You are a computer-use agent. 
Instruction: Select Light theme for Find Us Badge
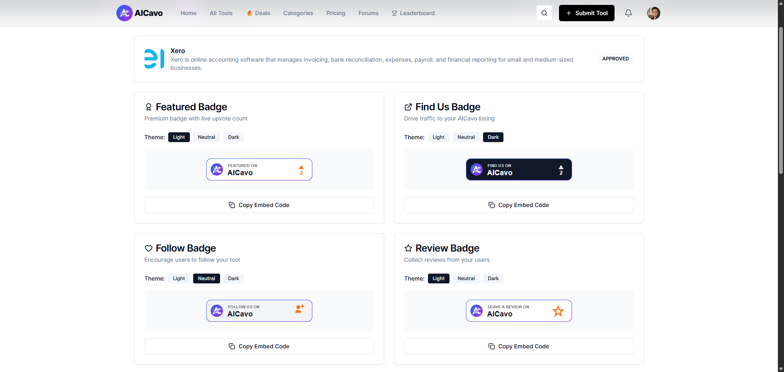tap(439, 137)
